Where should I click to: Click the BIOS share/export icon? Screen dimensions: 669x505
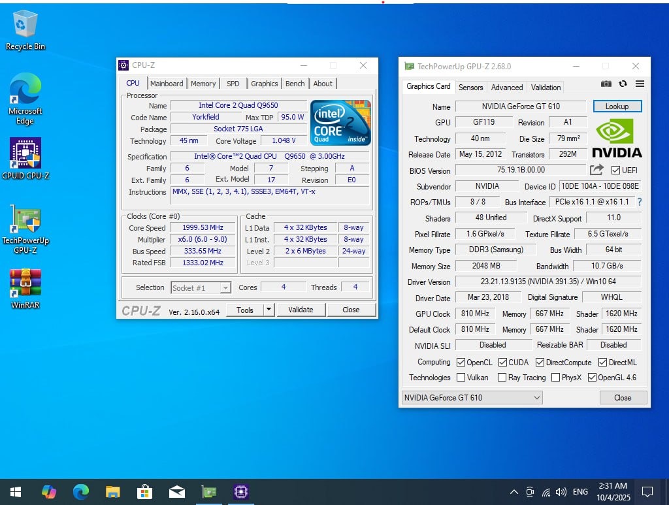point(596,170)
